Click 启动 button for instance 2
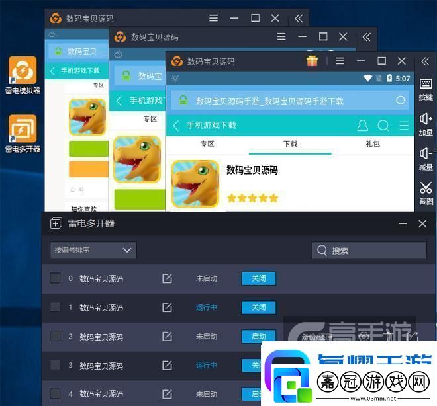Viewport: 437px width, 406px height. [259, 337]
